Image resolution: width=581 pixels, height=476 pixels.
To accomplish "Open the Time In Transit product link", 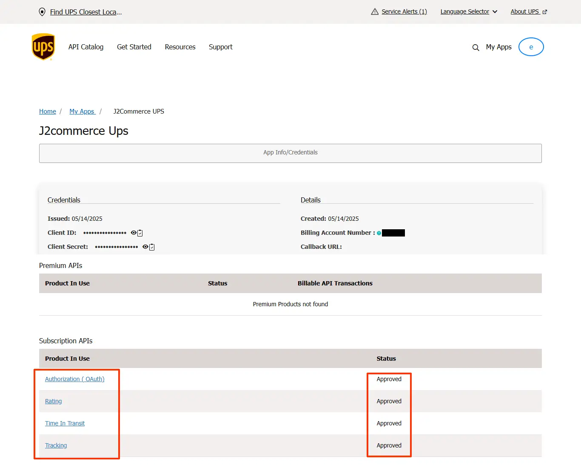I will click(65, 423).
